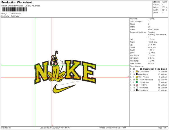This screenshot has width=169, height=130.
Task: Click the Machine value Tajima
Action: [151, 19]
